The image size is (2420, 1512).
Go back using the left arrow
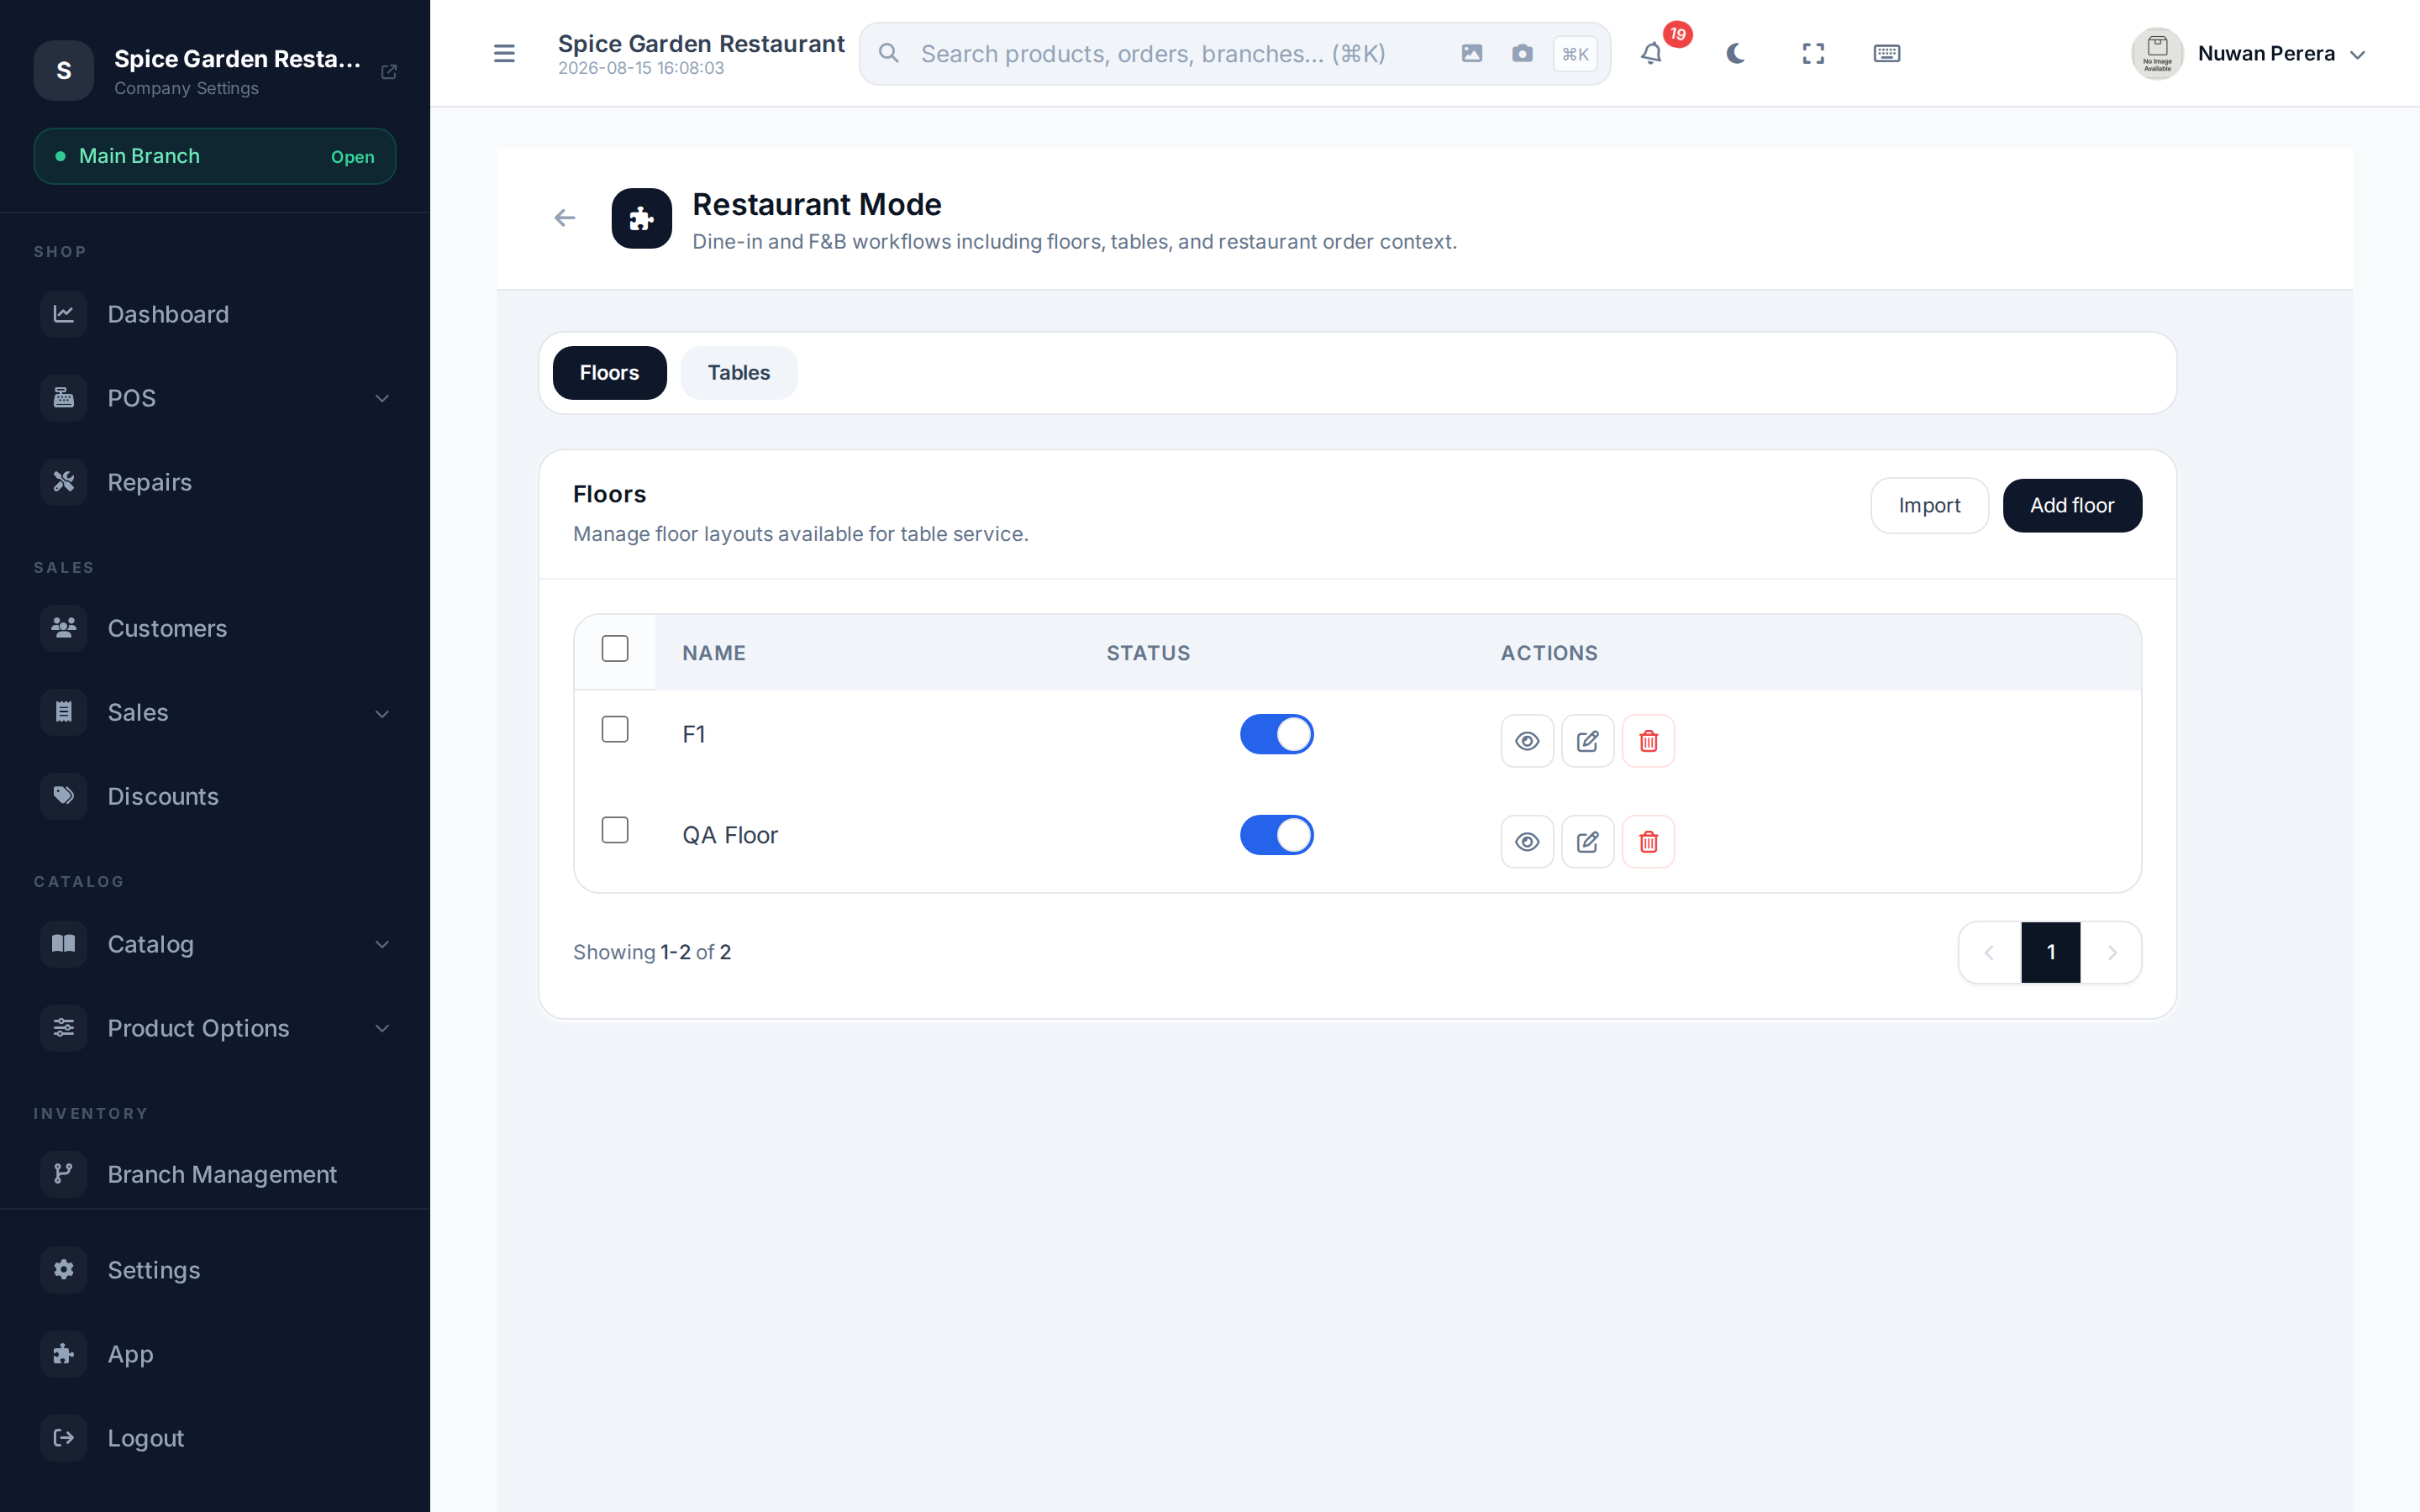[565, 218]
